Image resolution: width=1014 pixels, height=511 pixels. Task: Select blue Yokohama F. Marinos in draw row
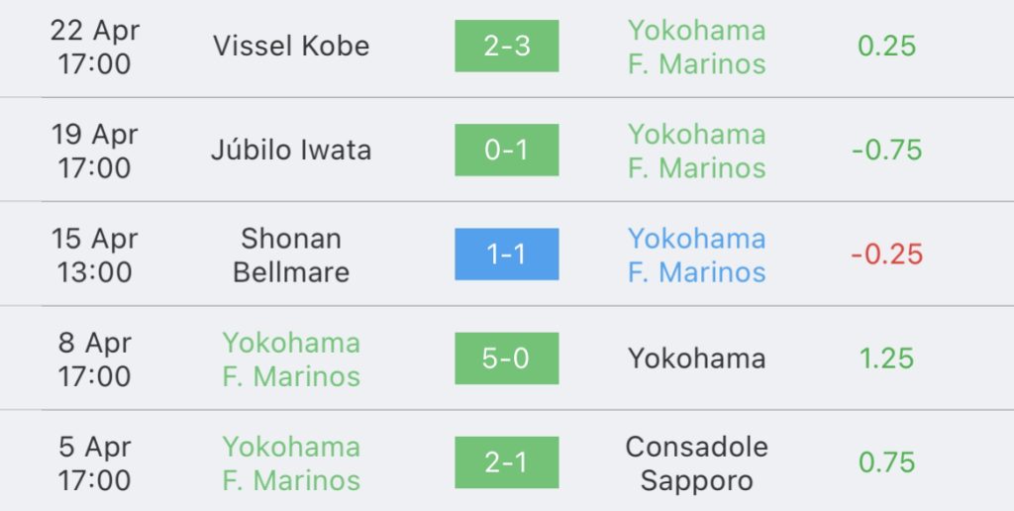(x=696, y=255)
